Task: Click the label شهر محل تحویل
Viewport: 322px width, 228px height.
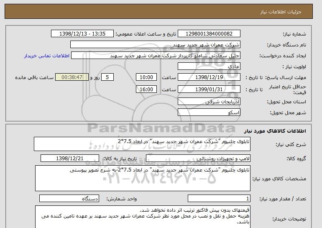Action: click(288, 113)
